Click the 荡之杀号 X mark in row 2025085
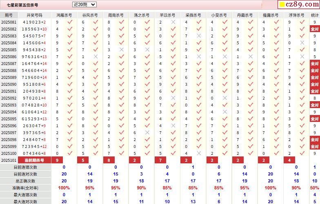The image size is (320, 204). pos(147,50)
